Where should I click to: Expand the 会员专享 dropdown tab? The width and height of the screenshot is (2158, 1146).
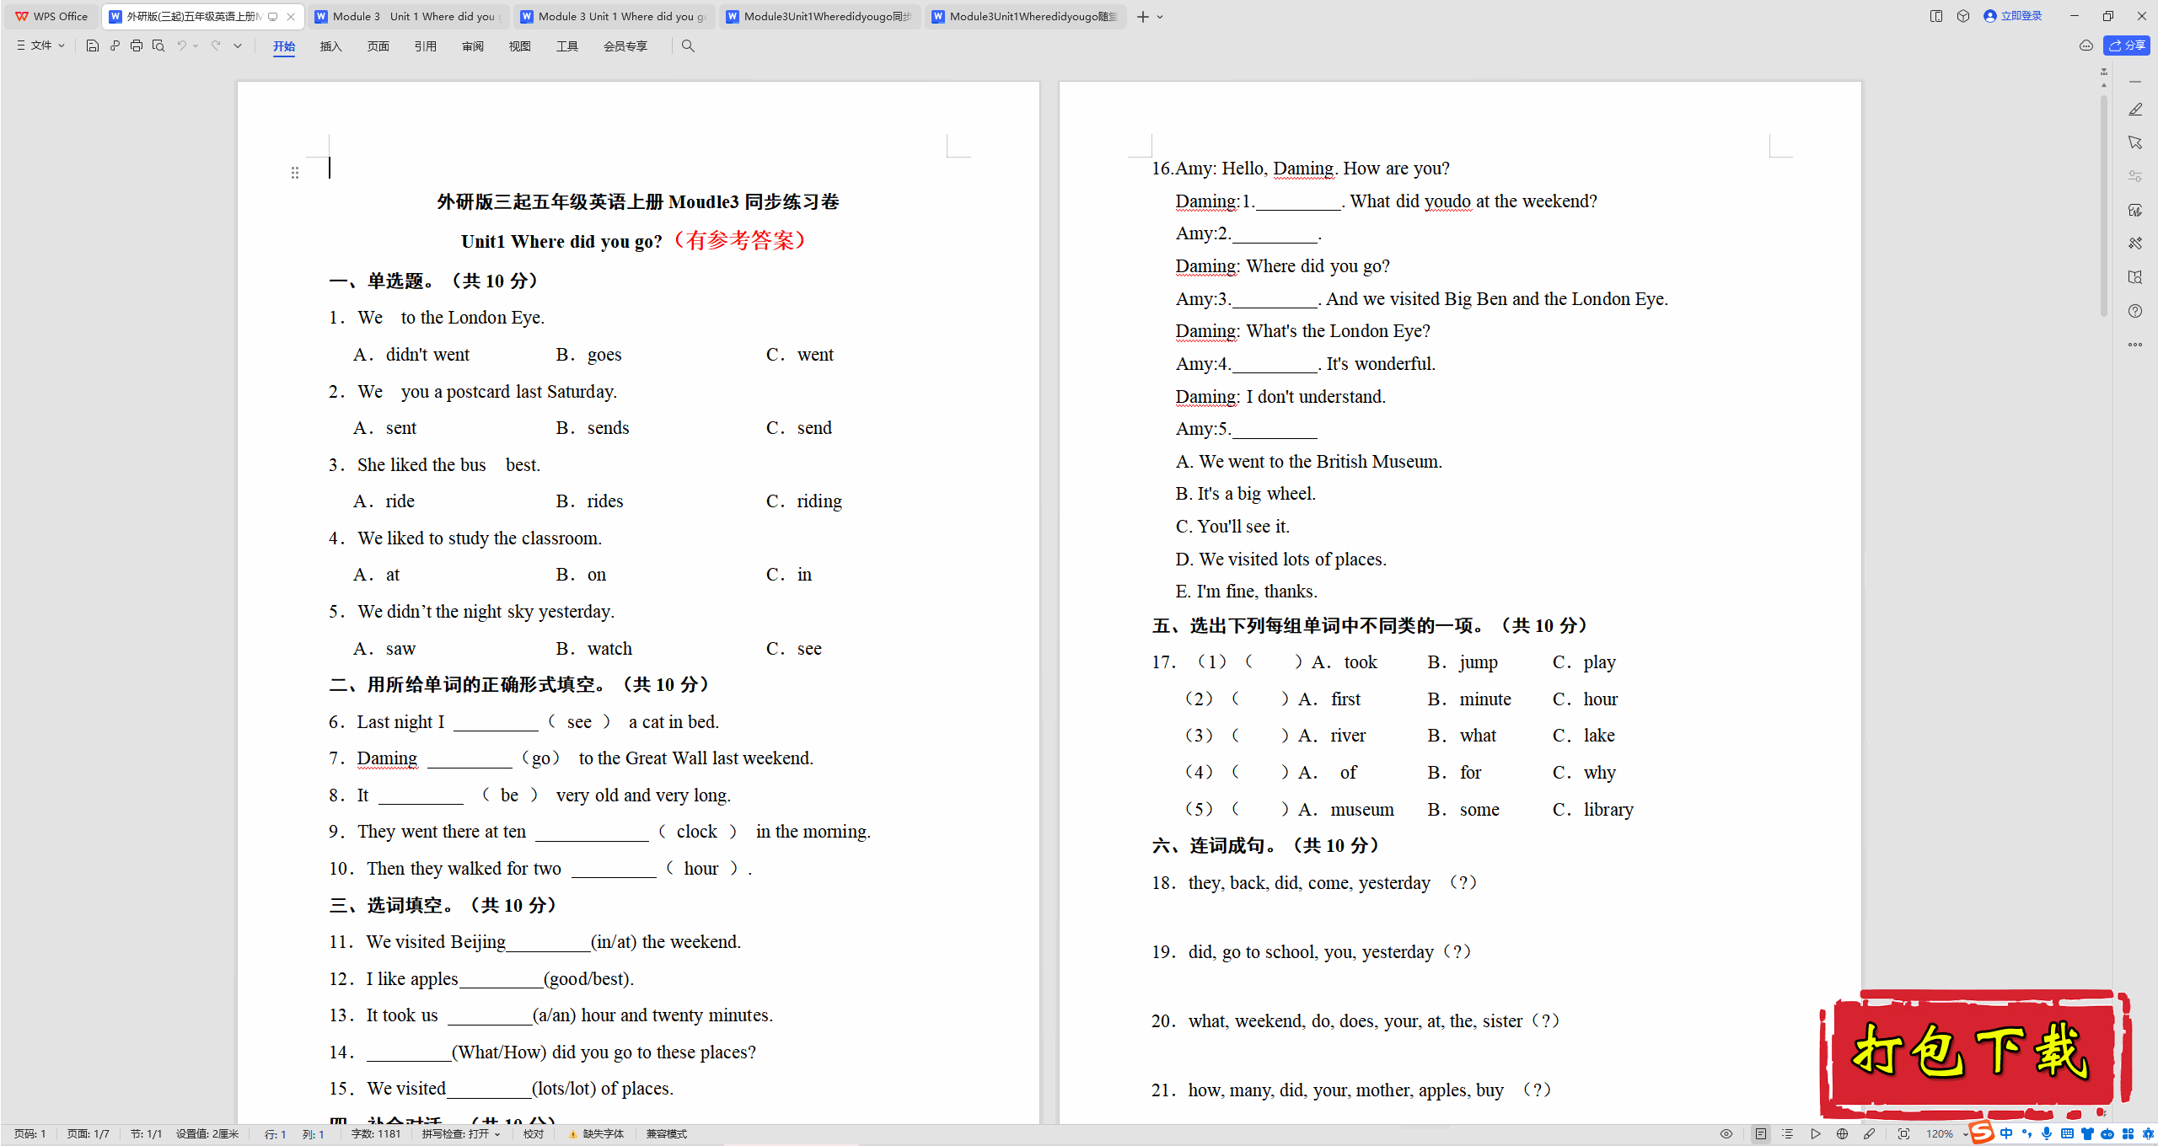[x=625, y=46]
